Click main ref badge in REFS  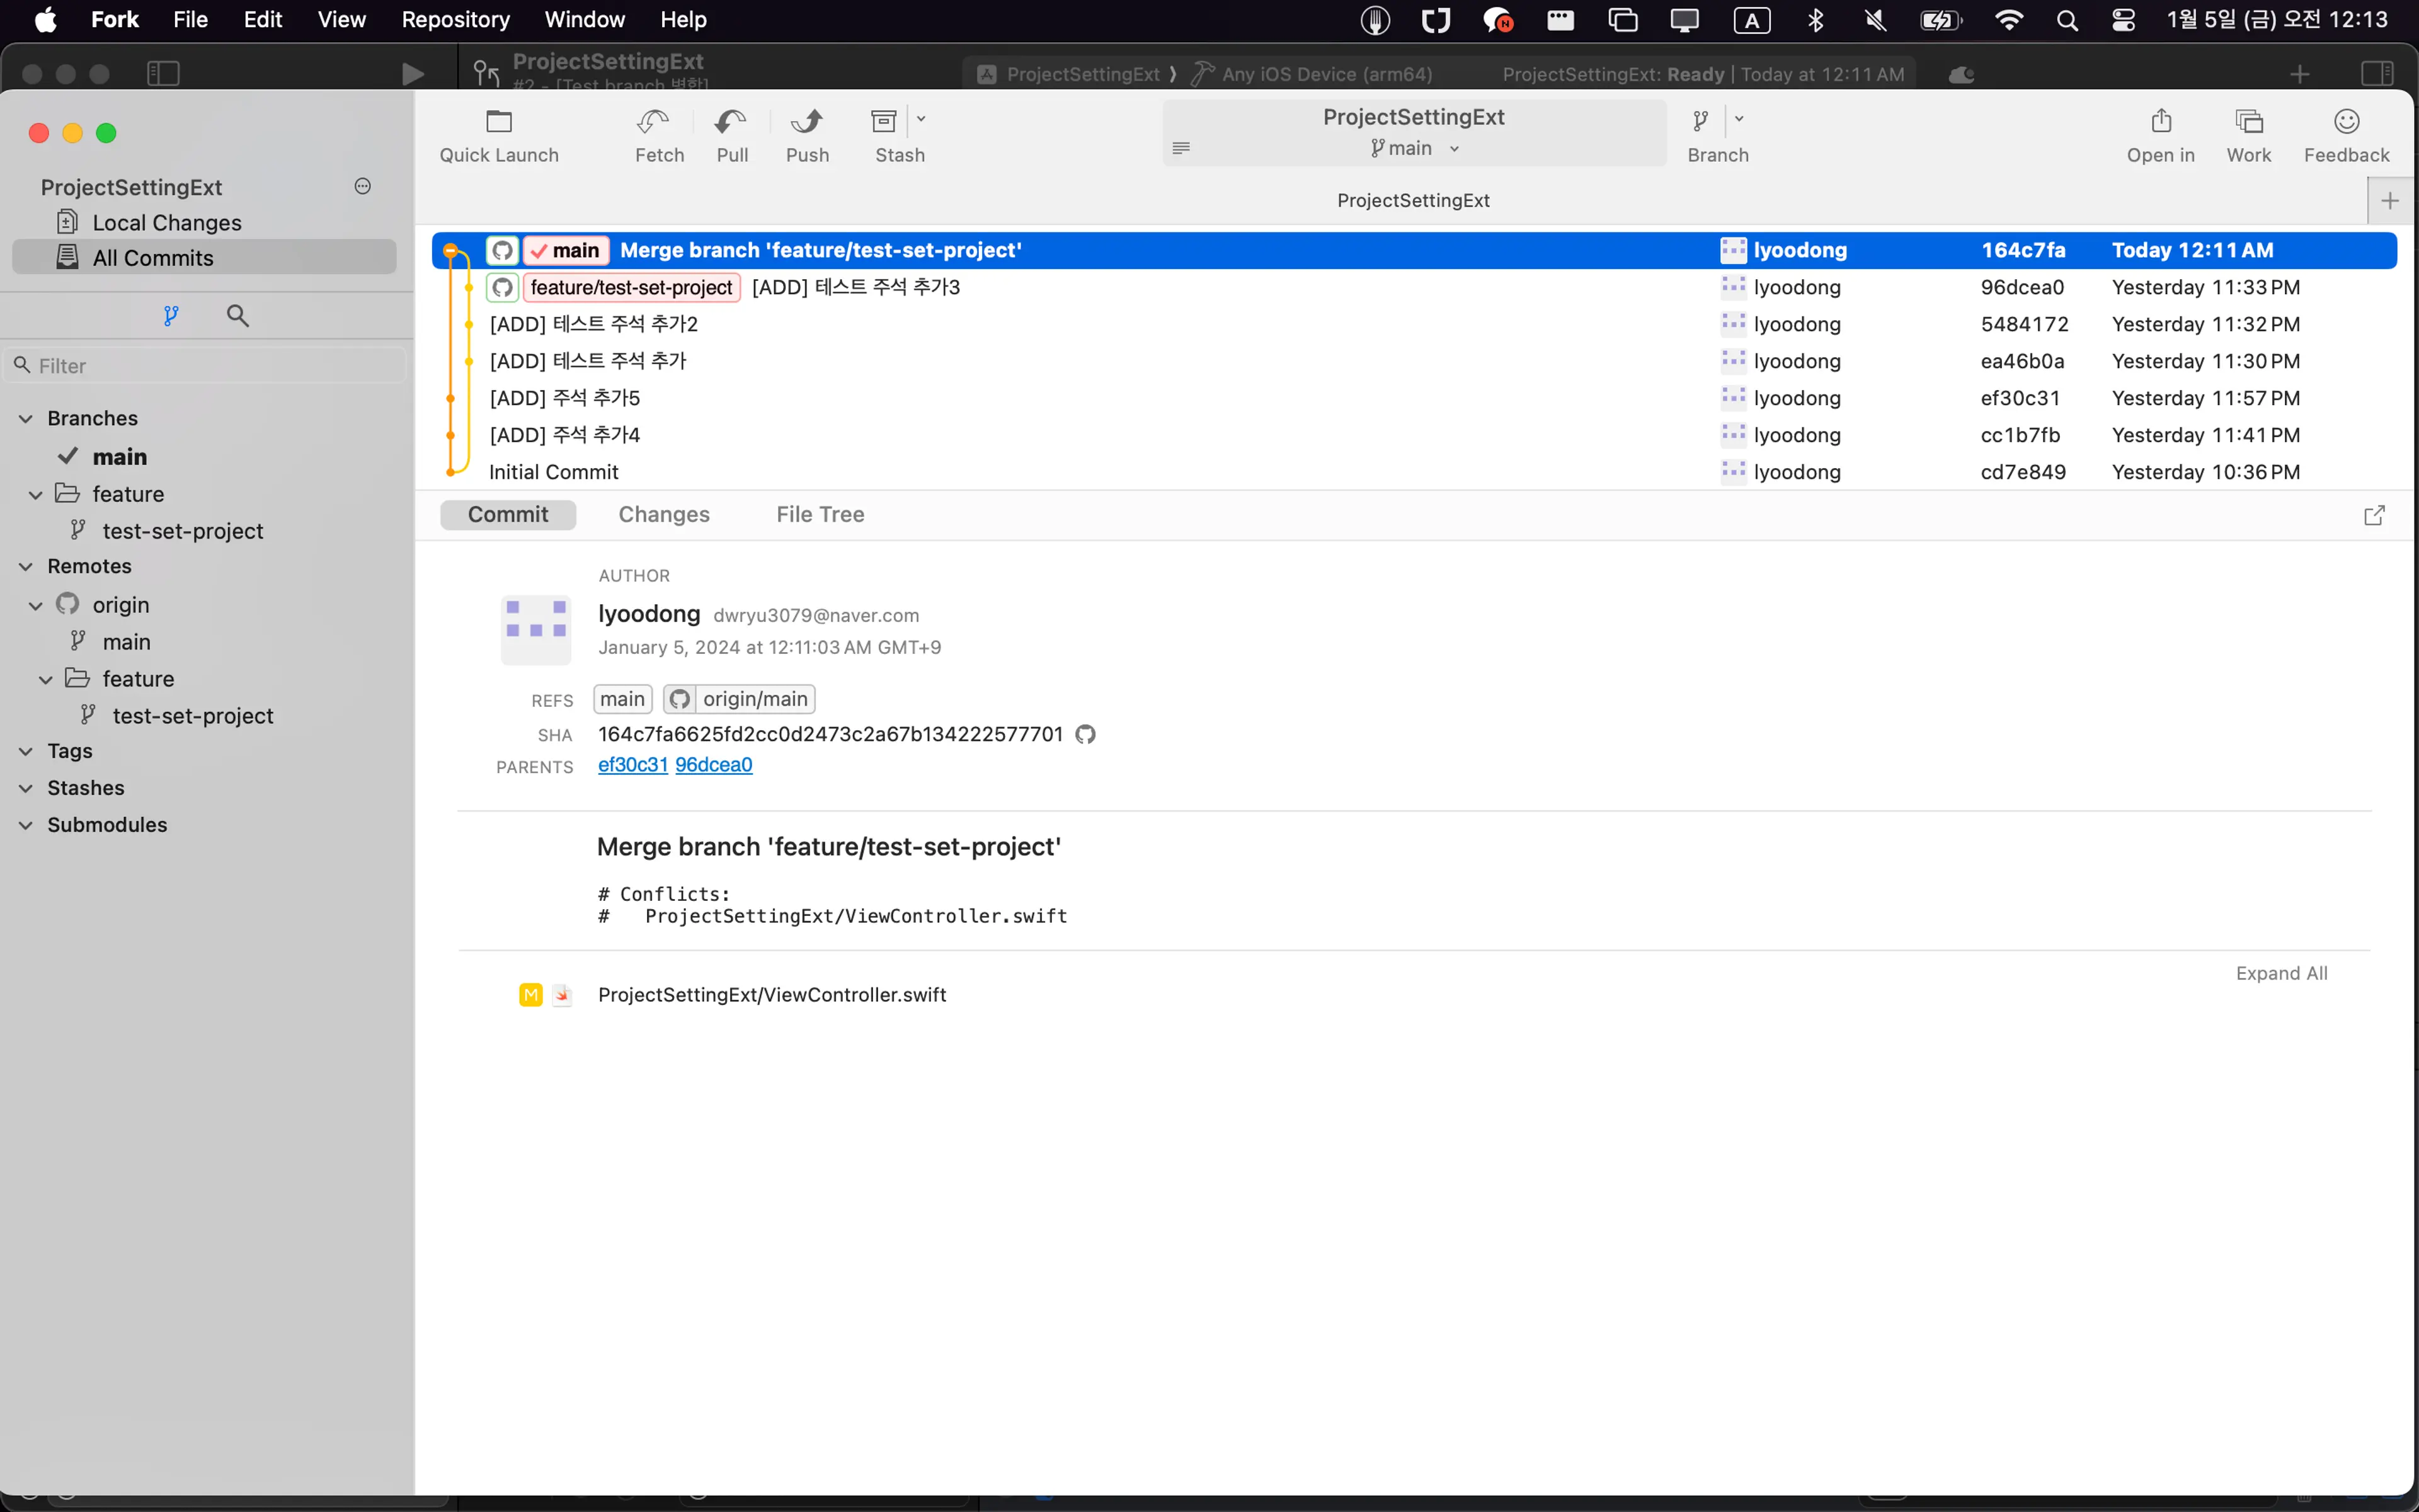(622, 699)
